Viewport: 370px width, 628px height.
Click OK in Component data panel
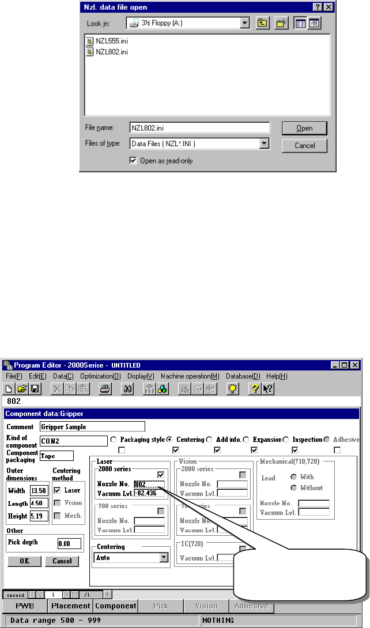(24, 561)
